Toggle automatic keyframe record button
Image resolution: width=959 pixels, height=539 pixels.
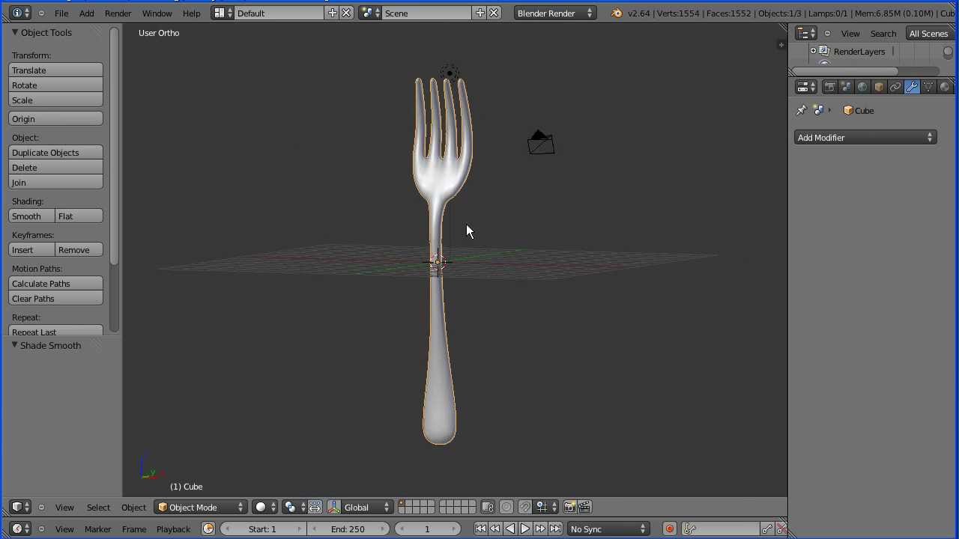point(669,529)
